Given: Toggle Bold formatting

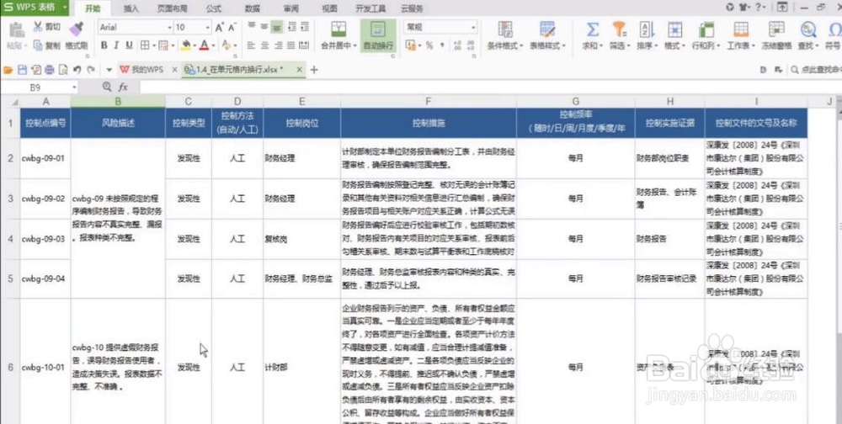Looking at the screenshot, I should (x=104, y=45).
